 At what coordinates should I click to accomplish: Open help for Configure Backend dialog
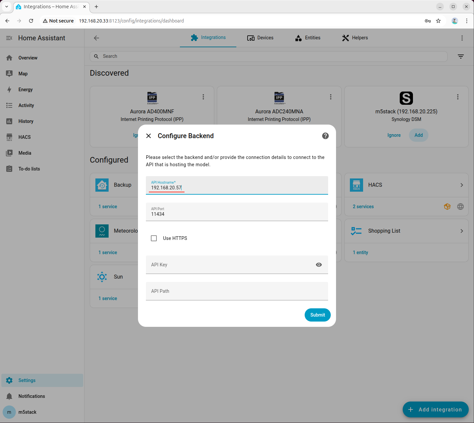point(325,136)
